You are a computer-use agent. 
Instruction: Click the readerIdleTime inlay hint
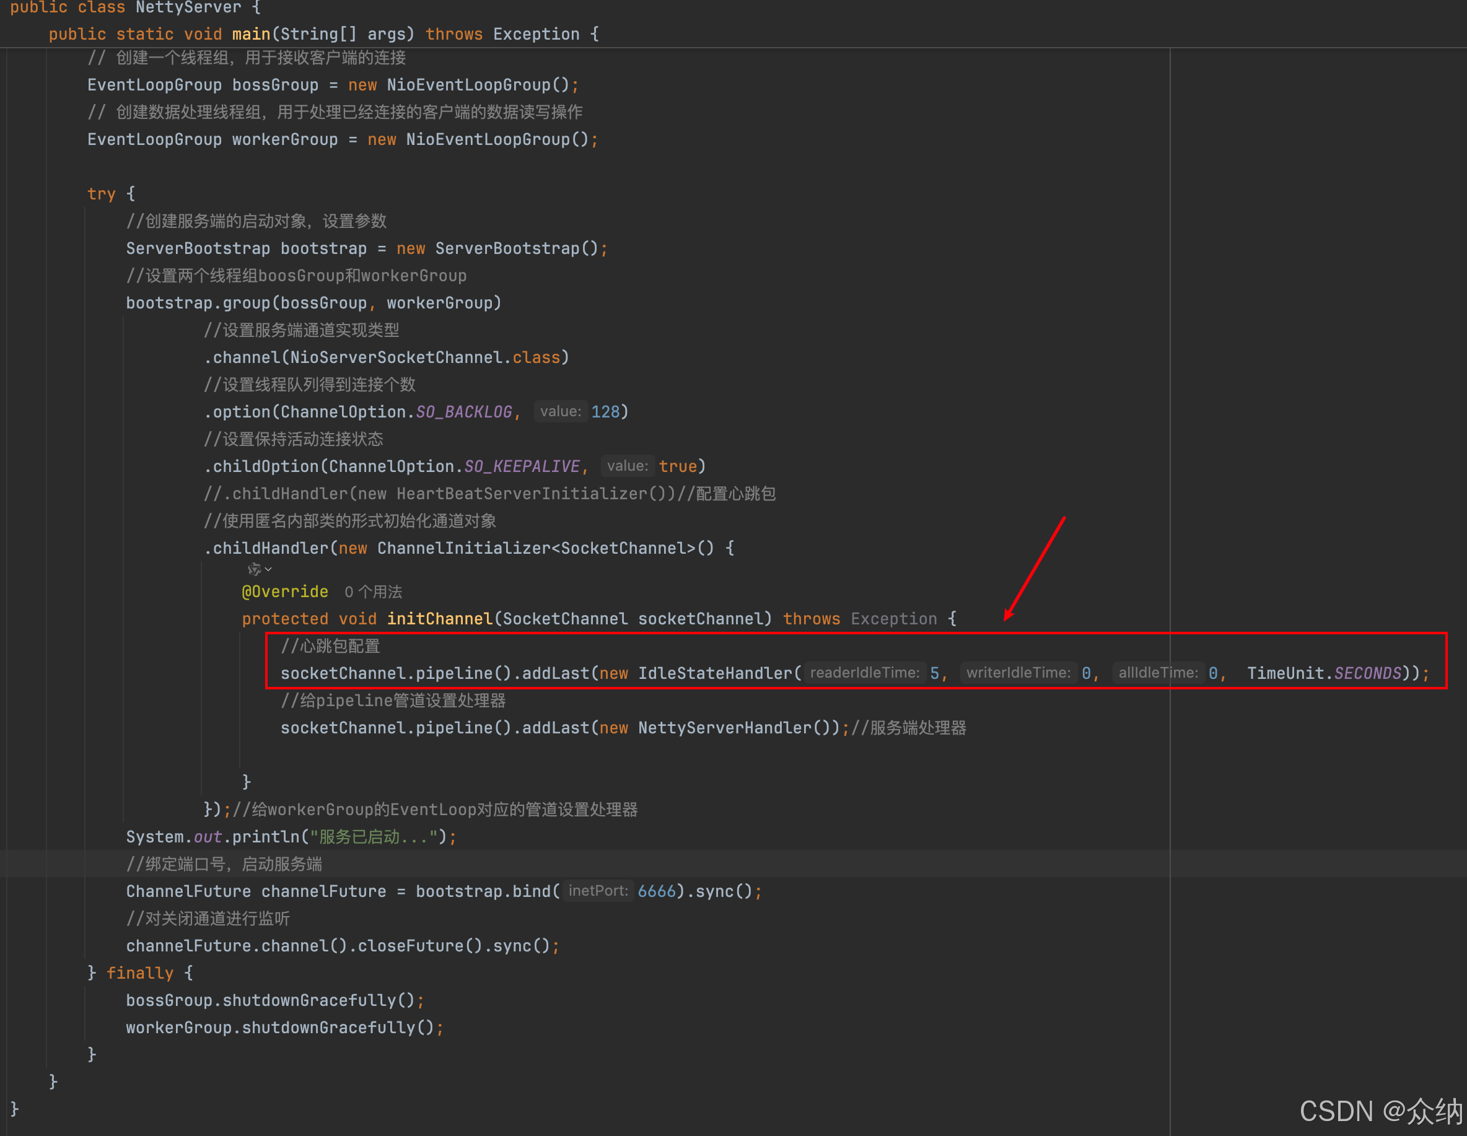[864, 673]
